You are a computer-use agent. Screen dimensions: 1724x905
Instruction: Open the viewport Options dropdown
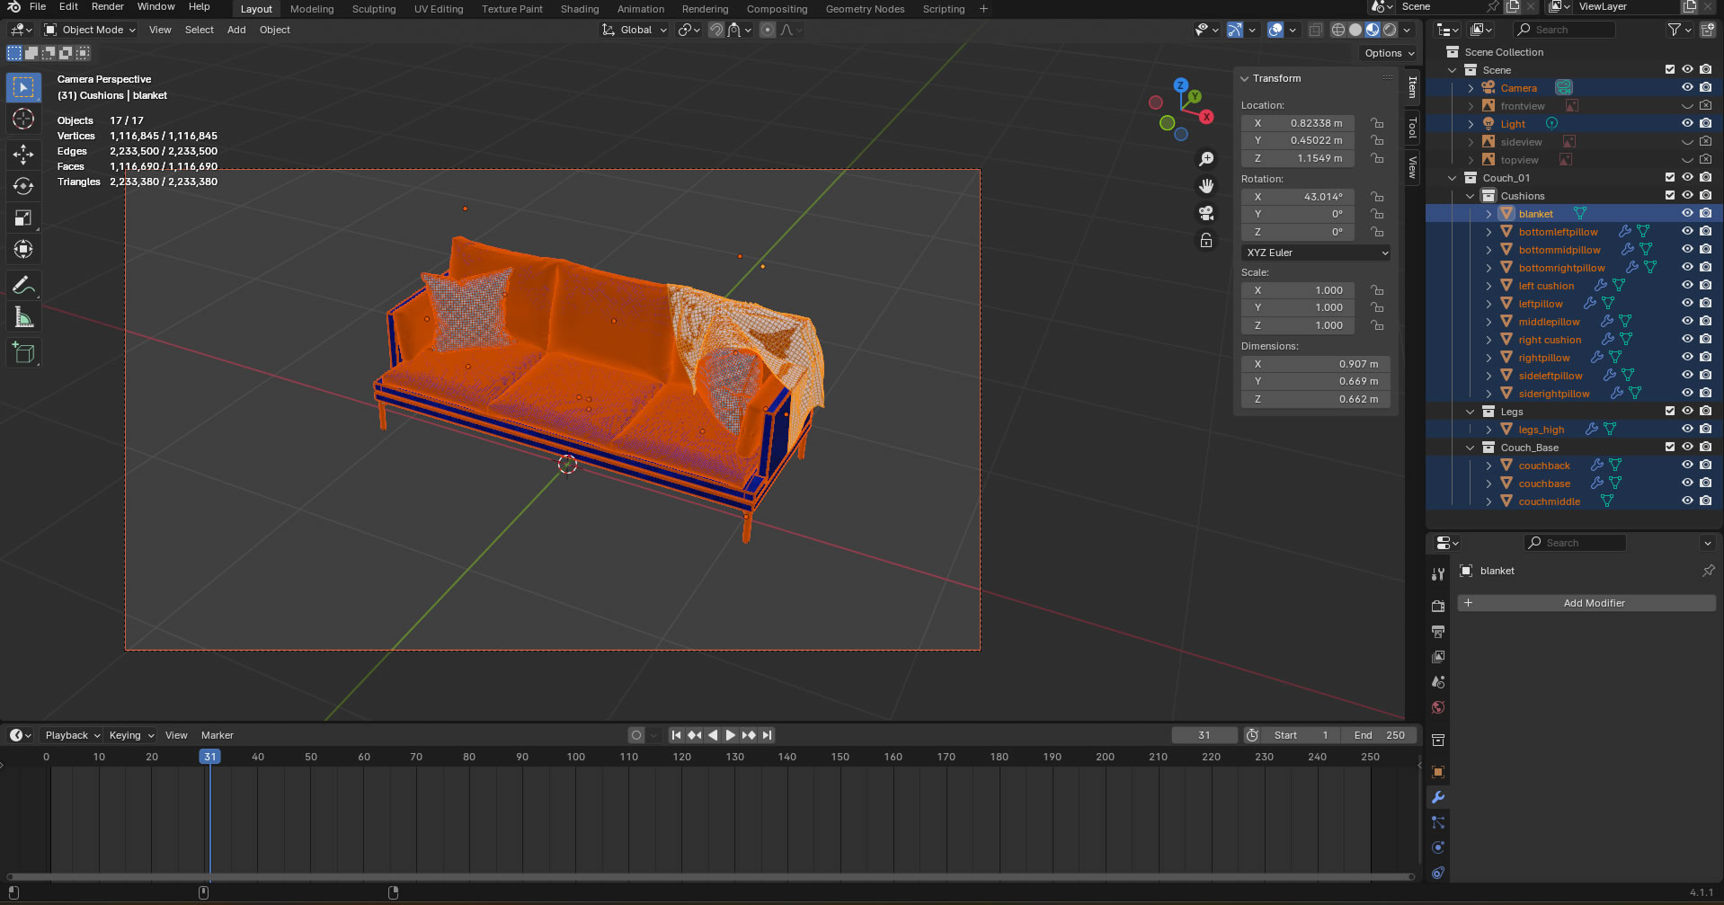(1389, 53)
